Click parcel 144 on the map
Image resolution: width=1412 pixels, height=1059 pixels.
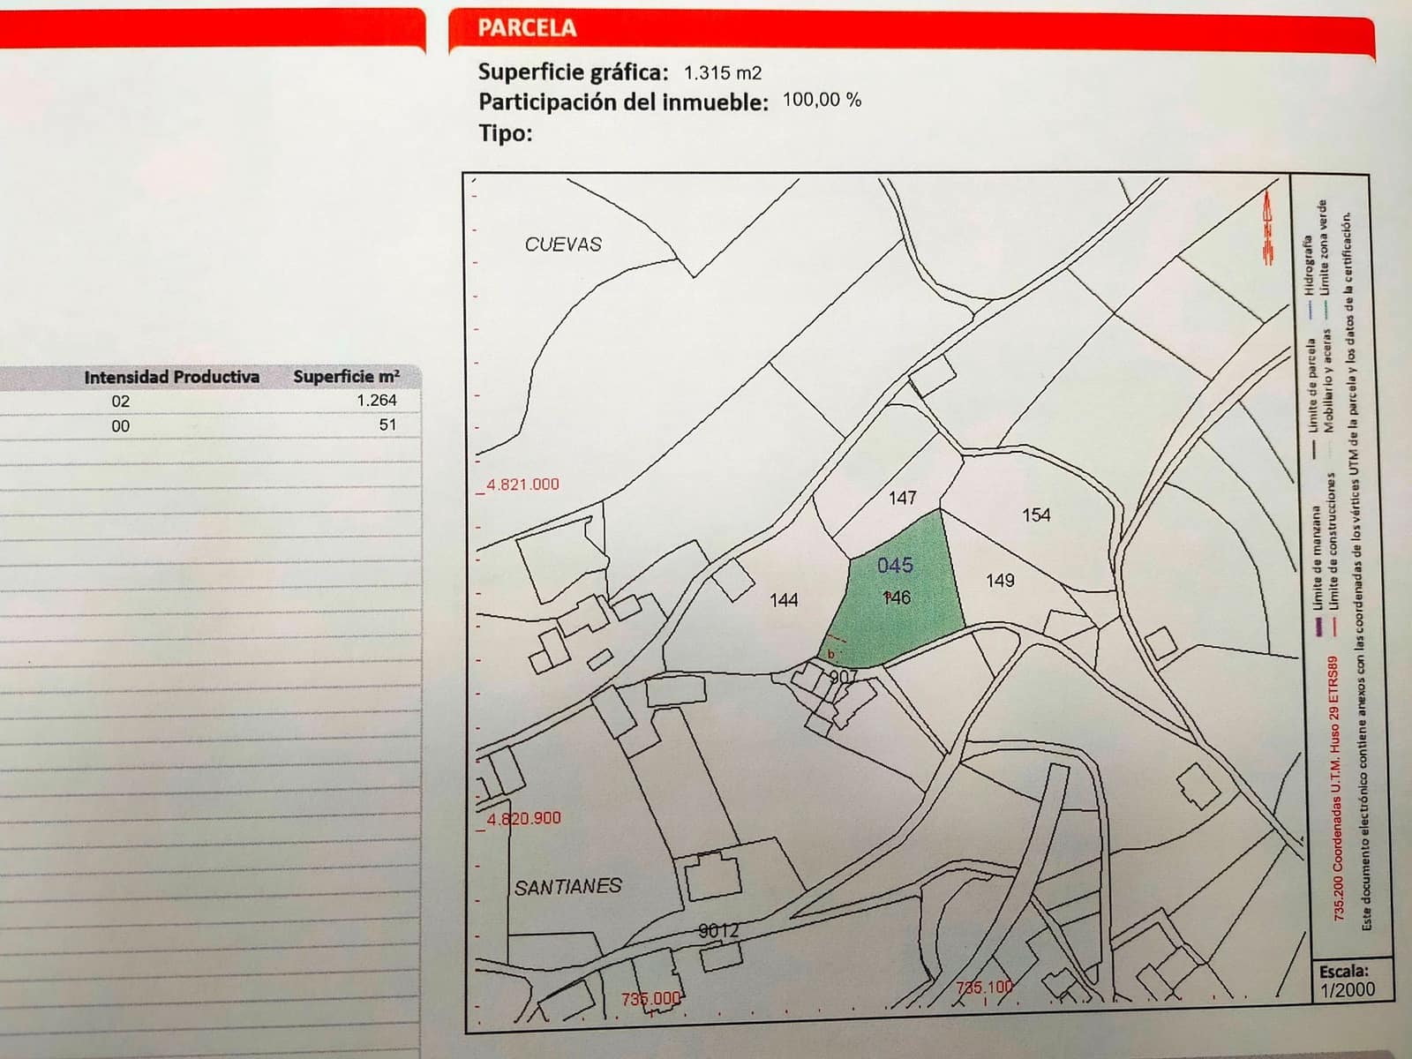[785, 602]
